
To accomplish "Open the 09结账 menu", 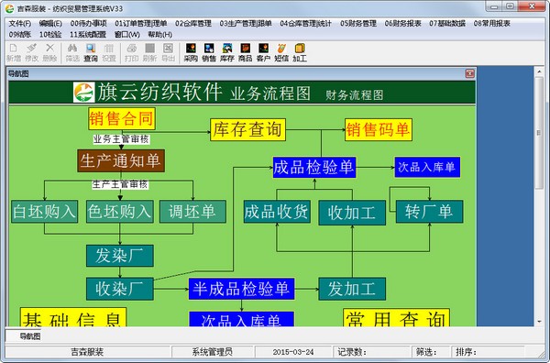I will pyautogui.click(x=20, y=34).
